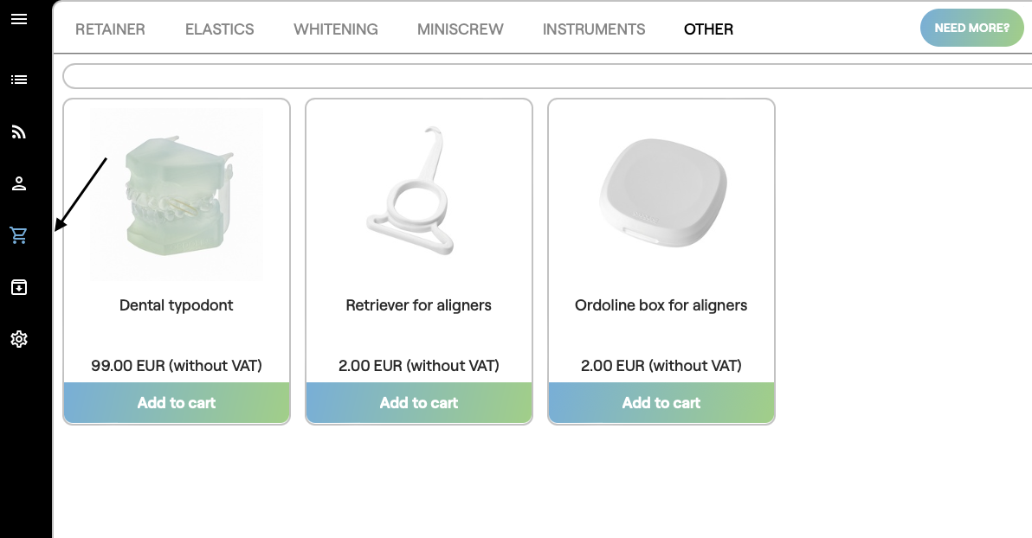Viewport: 1032px width, 538px height.
Task: Add Ordoline box for aligners to cart
Action: click(661, 403)
